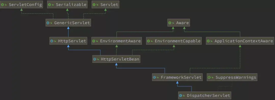Image resolution: width=275 pixels, height=100 pixels.
Task: Click the interface icon of Servlet node
Action: click(x=94, y=5)
